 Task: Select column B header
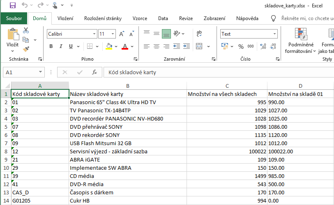pos(128,86)
